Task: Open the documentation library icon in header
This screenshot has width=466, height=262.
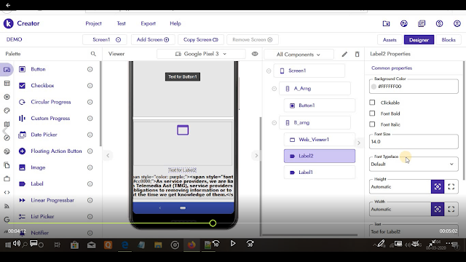Action: (x=422, y=23)
